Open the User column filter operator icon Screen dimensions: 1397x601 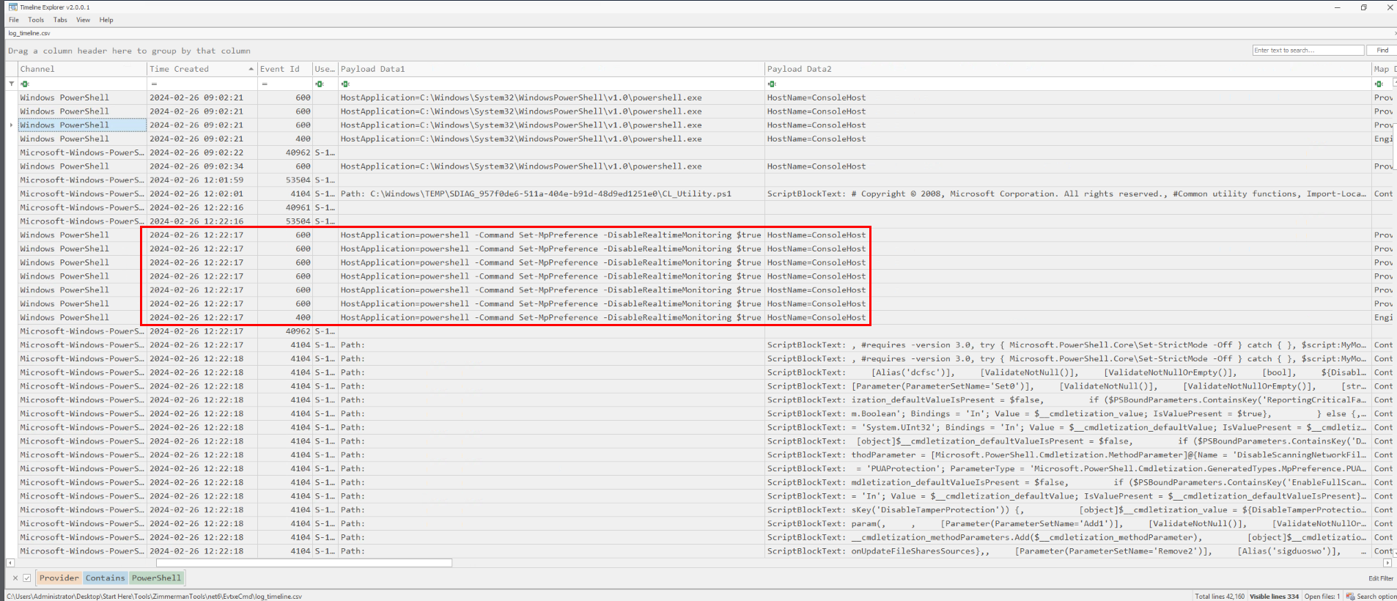click(320, 84)
